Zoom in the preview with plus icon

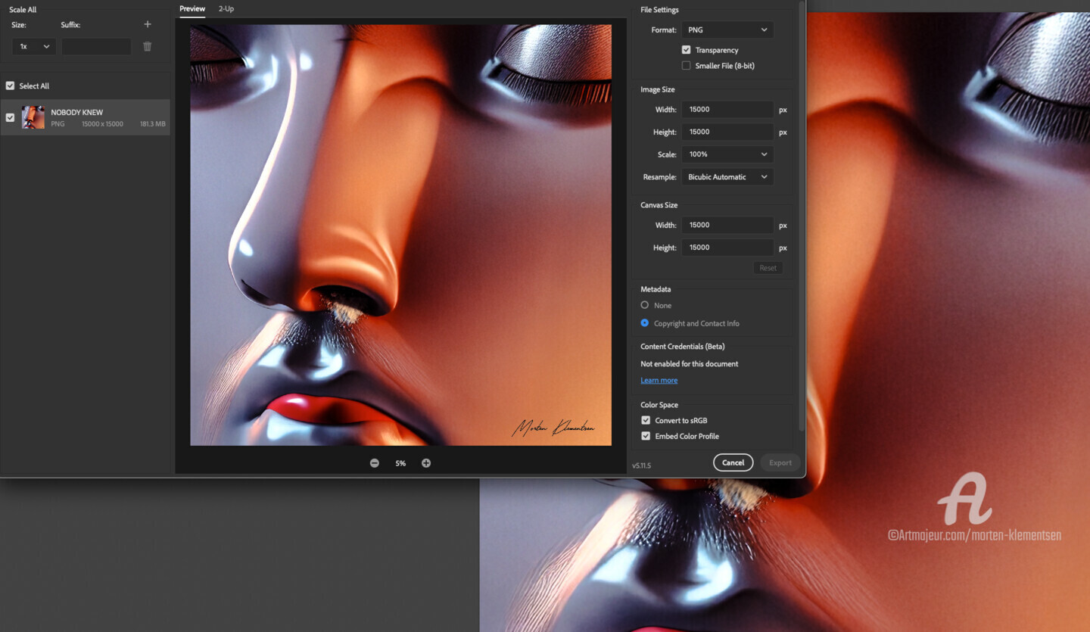[426, 463]
